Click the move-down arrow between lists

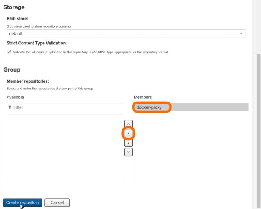tap(128, 152)
